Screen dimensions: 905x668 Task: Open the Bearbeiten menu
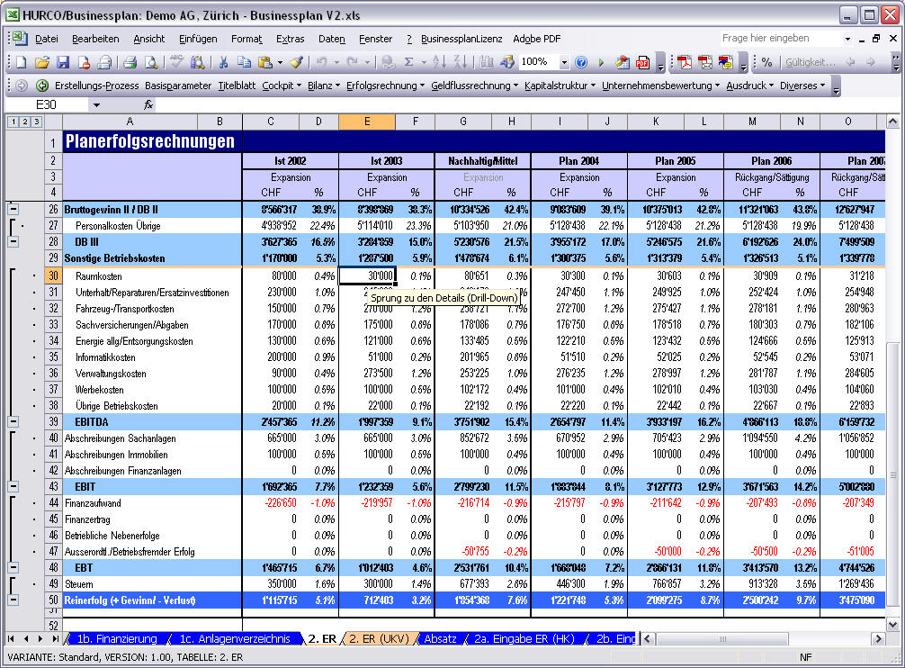[95, 40]
